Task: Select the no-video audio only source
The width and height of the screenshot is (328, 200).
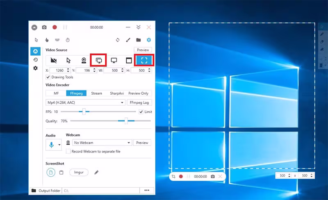Action: click(54, 61)
